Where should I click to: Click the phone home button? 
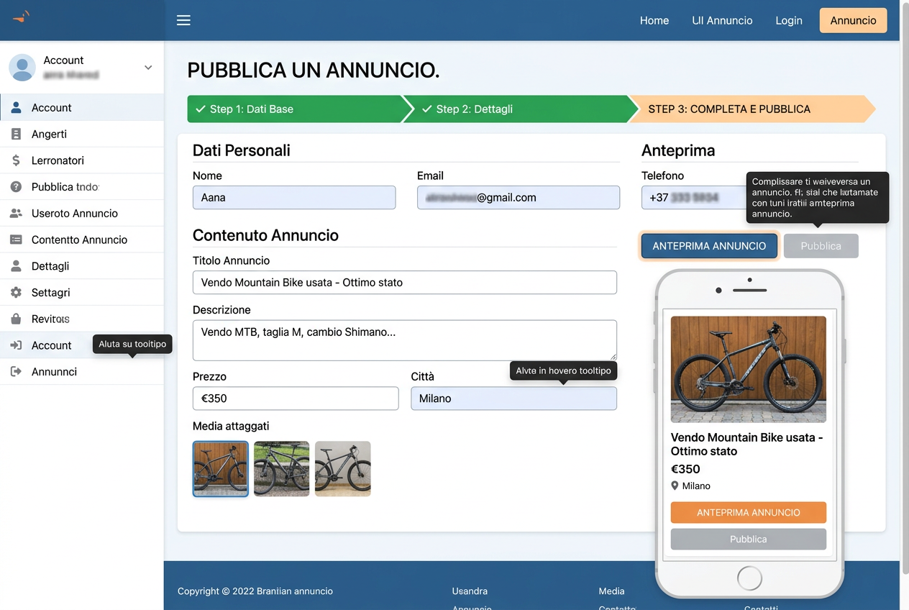(x=749, y=578)
